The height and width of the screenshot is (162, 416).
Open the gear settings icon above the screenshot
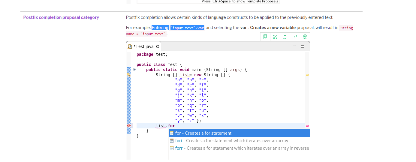click(x=305, y=37)
